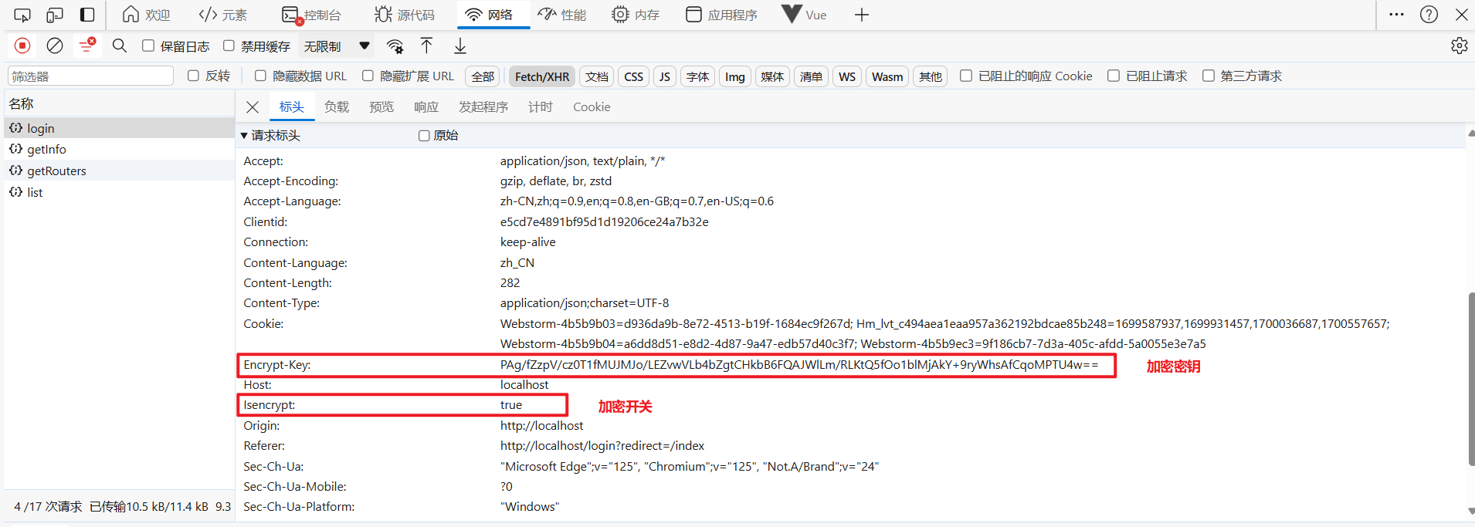Viewport: 1475px width, 527px height.
Task: Open the 源代码 sources tab
Action: (405, 15)
